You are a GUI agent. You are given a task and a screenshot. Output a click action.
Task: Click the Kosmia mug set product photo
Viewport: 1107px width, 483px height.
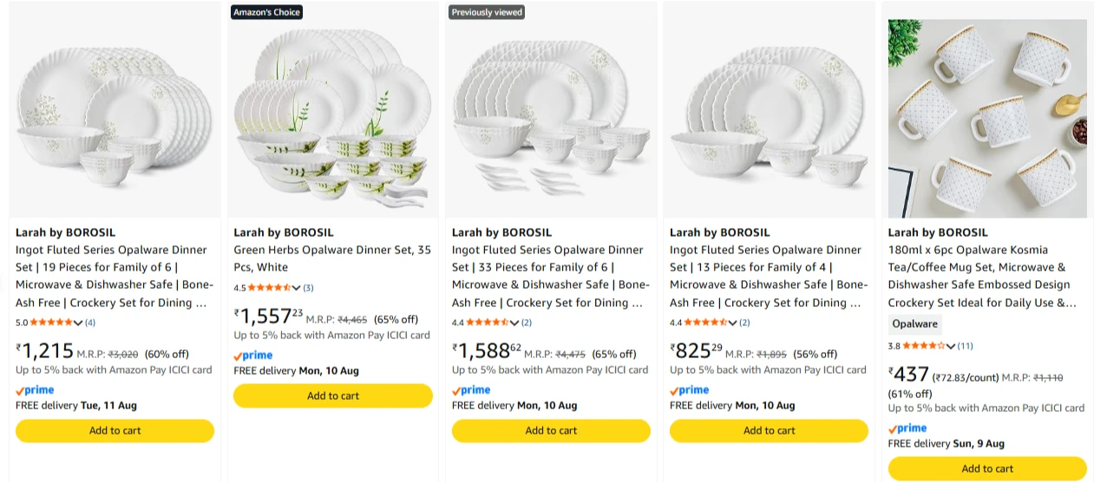pos(987,119)
